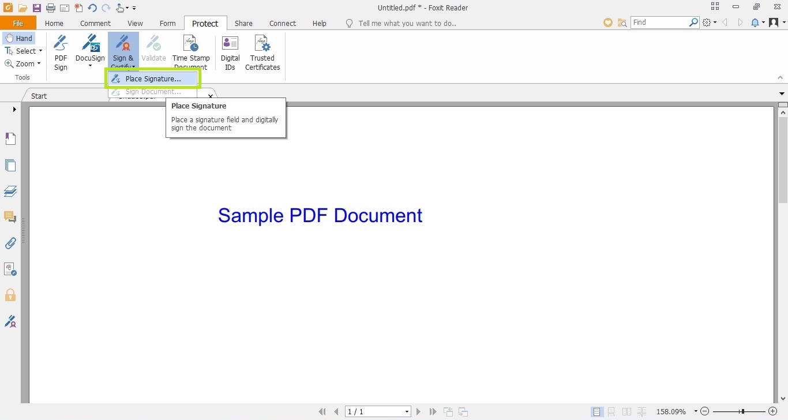
Task: Click the Hand tool button
Action: 19,38
